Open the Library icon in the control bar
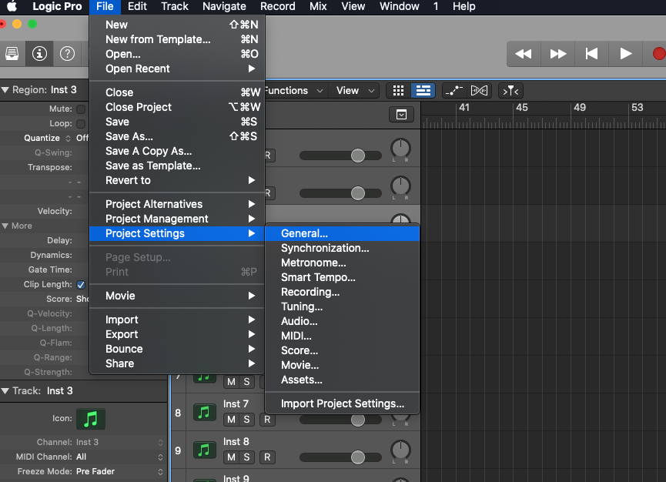This screenshot has width=666, height=482. coord(12,53)
